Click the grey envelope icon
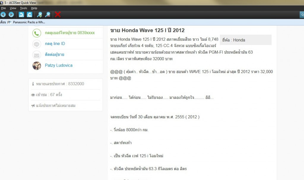Image resolution: width=304 pixels, height=180 pixels. [37, 55]
